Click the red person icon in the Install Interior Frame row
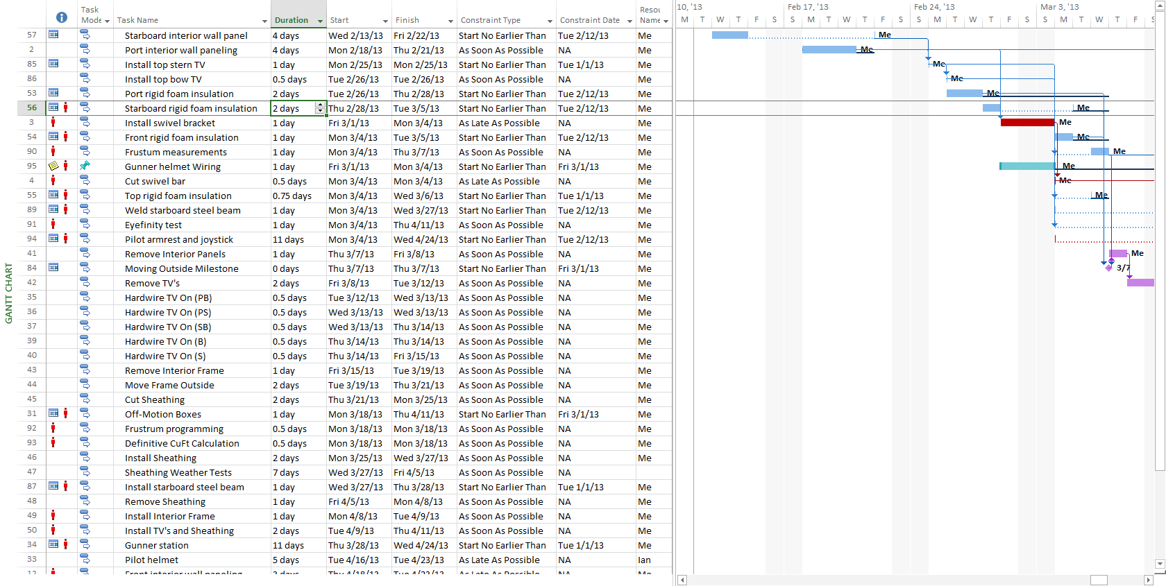This screenshot has height=586, width=1166. [x=53, y=515]
